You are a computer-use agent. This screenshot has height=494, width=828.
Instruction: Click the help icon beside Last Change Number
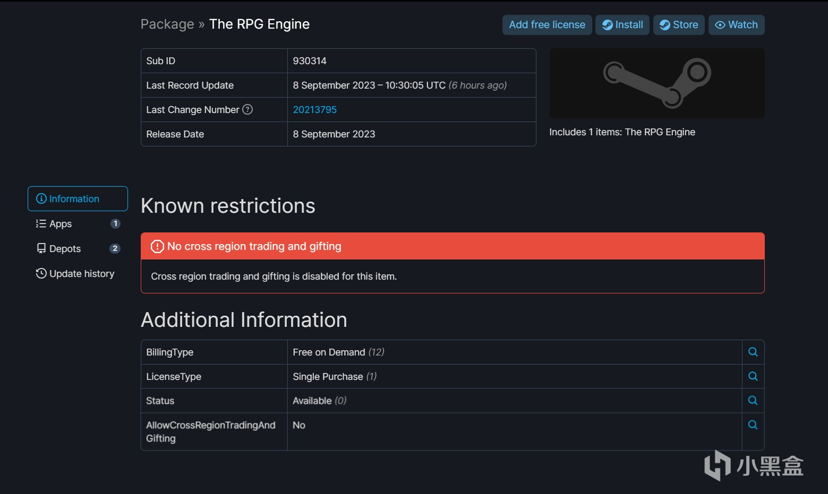coord(247,109)
